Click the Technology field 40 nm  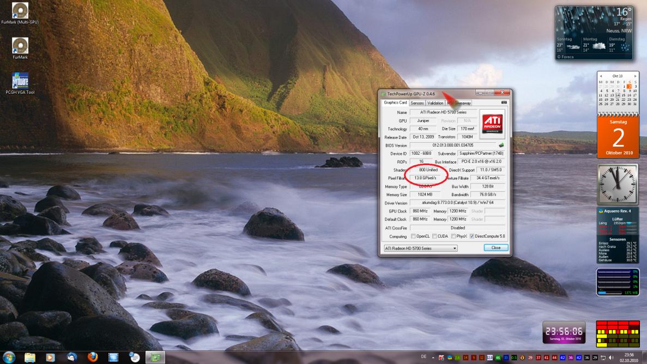pos(423,129)
